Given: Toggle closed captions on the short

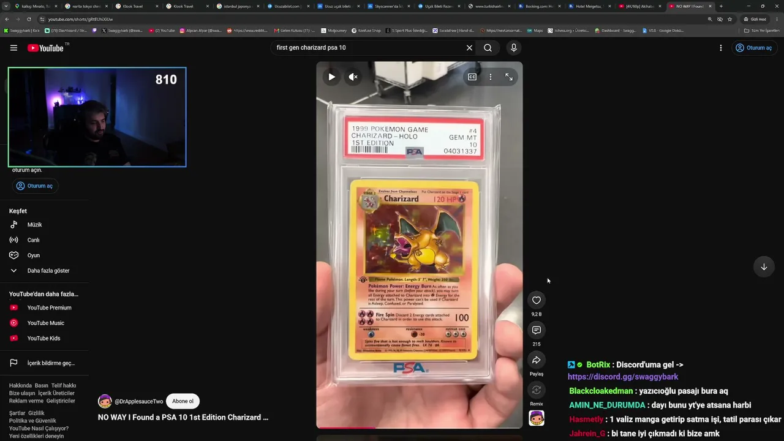Looking at the screenshot, I should (x=472, y=77).
